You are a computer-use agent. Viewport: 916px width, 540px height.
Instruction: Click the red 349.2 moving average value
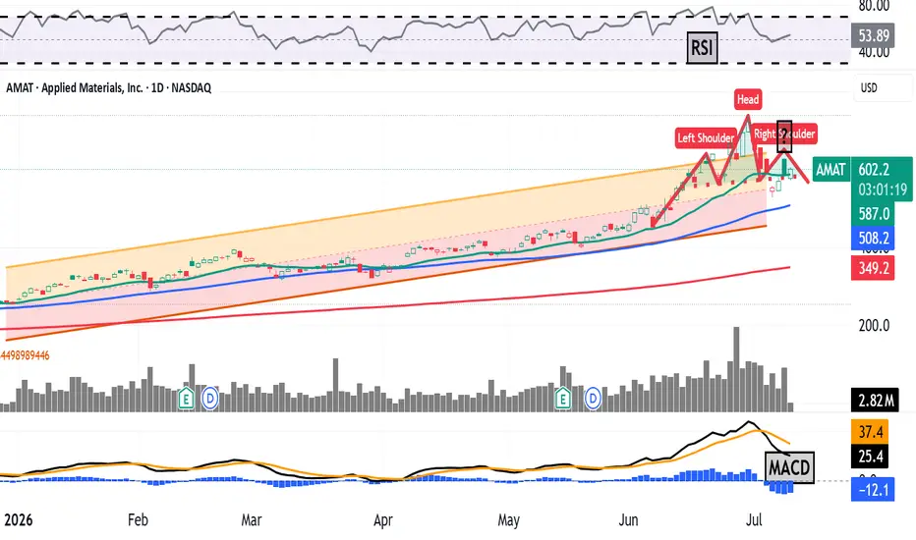point(874,269)
